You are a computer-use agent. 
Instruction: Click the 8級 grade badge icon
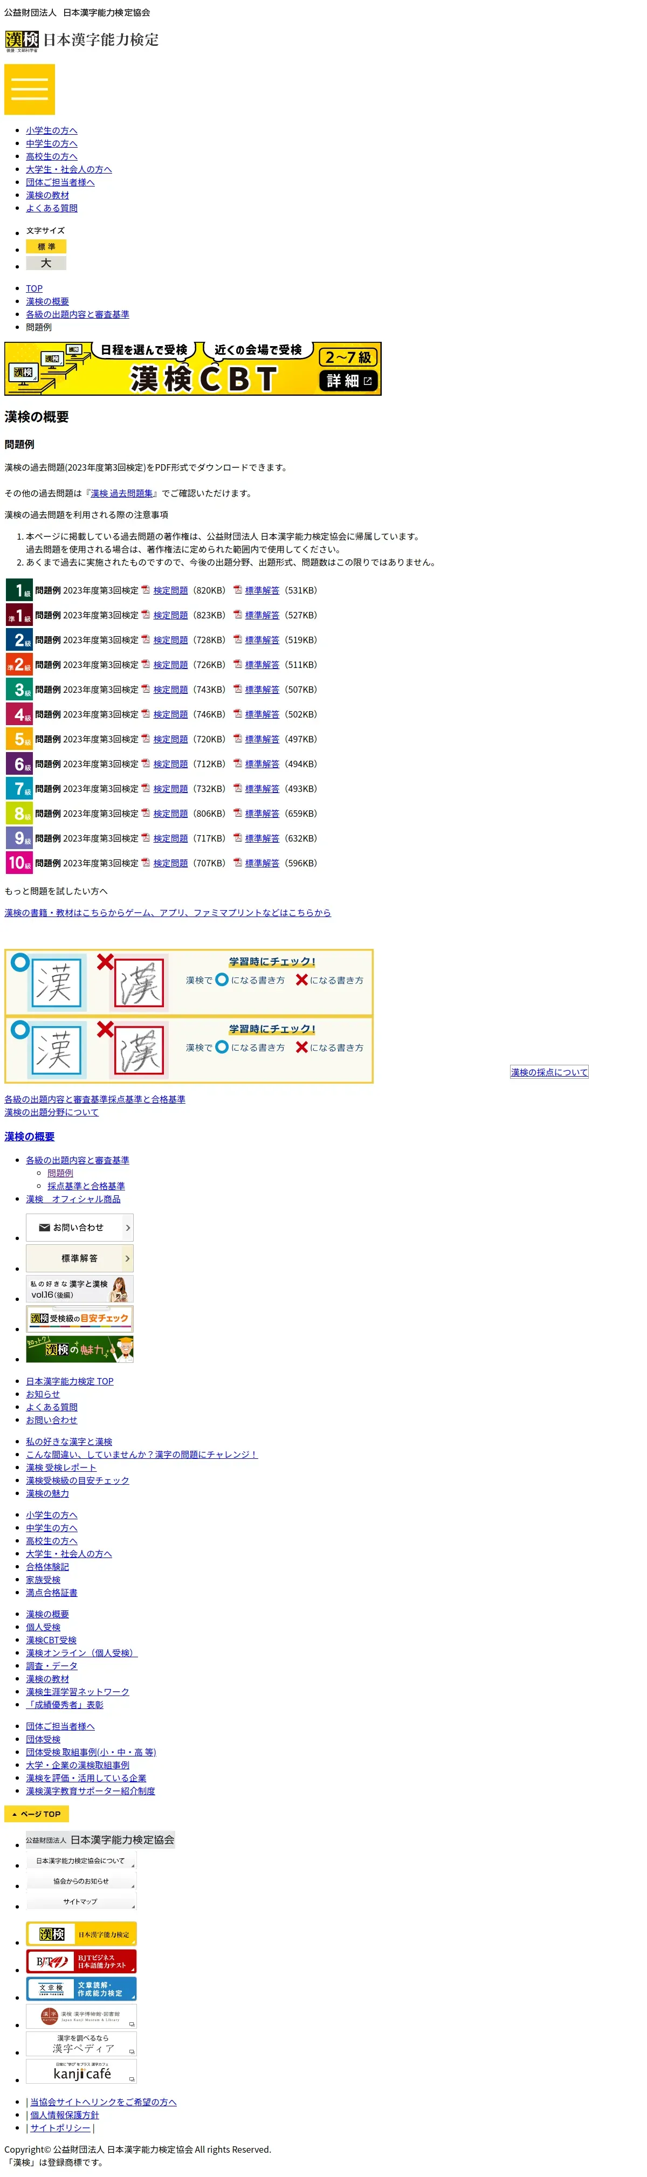point(18,813)
